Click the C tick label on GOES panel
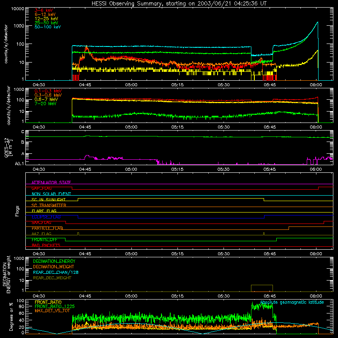Image resolution: width=338 pixels, height=338 pixels. (x=23, y=132)
